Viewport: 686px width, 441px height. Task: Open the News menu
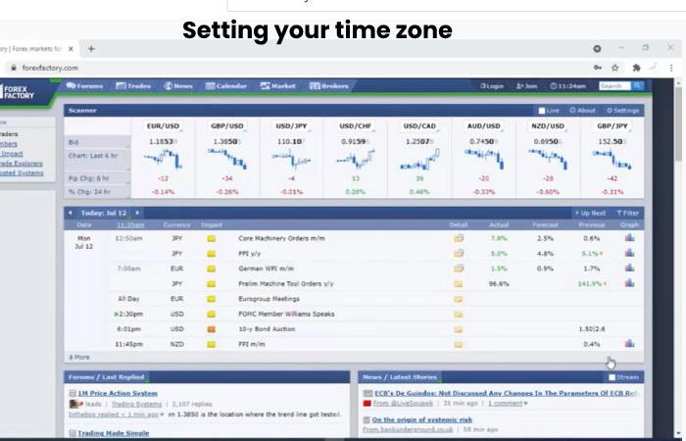[x=178, y=86]
